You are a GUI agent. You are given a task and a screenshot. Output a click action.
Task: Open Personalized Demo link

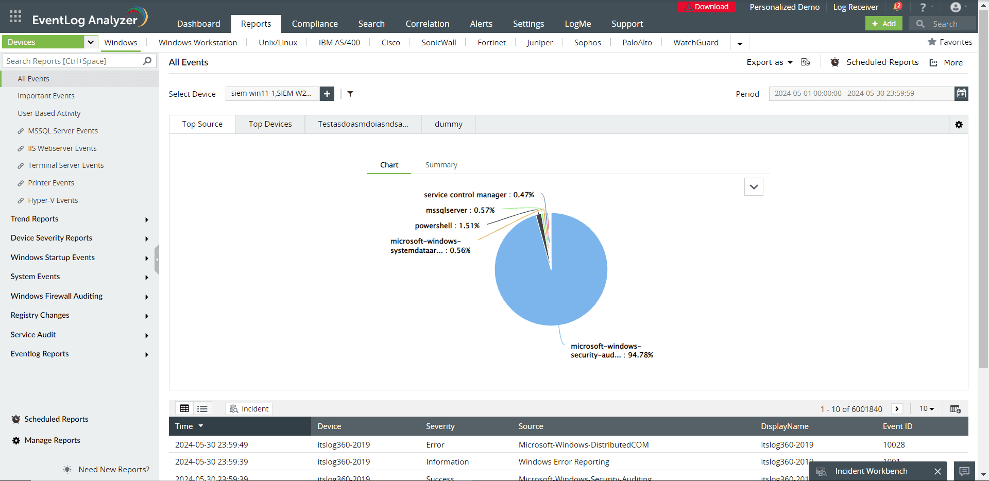pyautogui.click(x=785, y=7)
